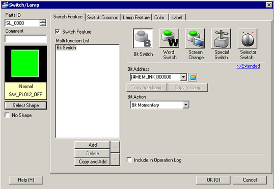Focus the Comment text field
This screenshot has width=274, height=189.
[25, 39]
